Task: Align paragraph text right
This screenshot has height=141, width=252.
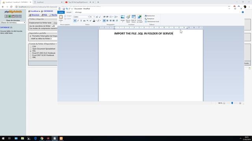Action: pos(111,21)
